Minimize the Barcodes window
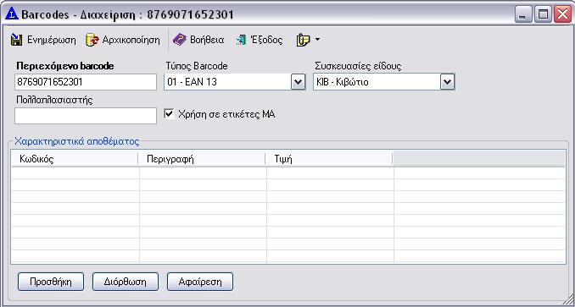575x307 pixels. pyautogui.click(x=523, y=15)
